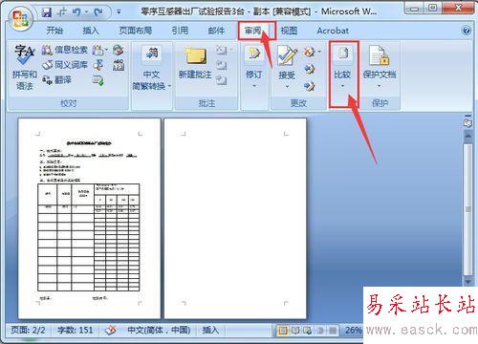Click the 中文简繁转换 icon

pyautogui.click(x=152, y=54)
